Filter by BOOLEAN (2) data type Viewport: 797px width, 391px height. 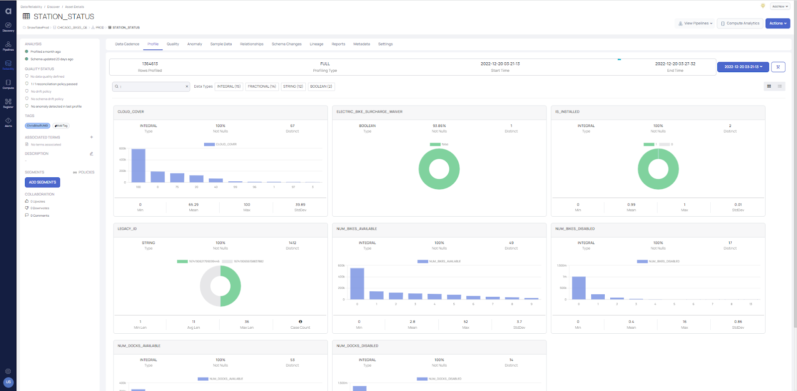click(321, 86)
